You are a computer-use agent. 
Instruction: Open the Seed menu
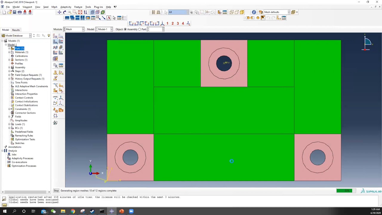click(x=46, y=7)
